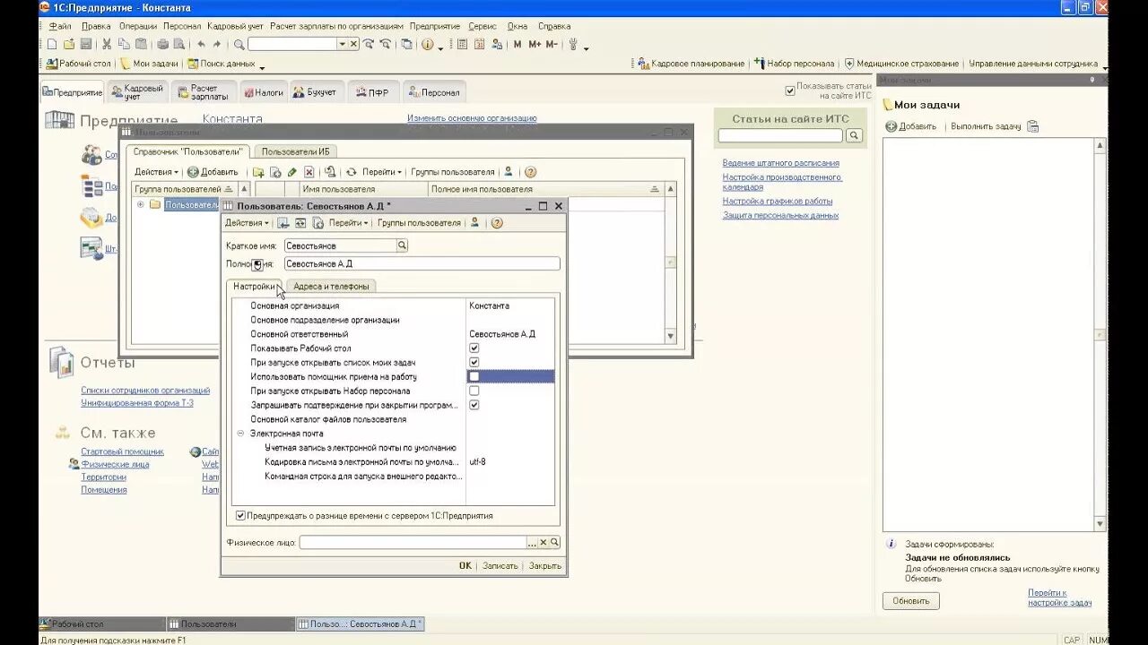This screenshot has height=645, width=1148.
Task: Click the Print icon in main toolbar
Action: pos(162,44)
